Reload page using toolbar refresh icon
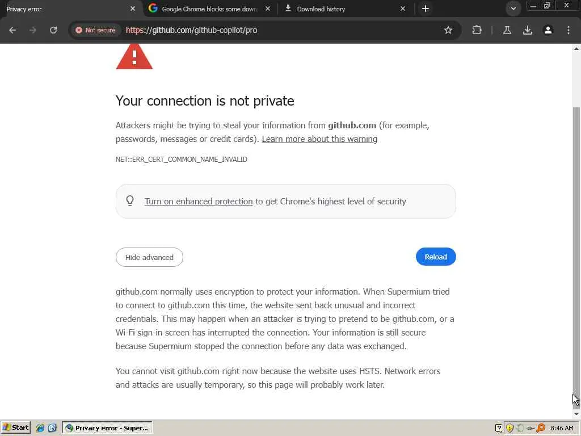The width and height of the screenshot is (581, 436). click(x=53, y=30)
